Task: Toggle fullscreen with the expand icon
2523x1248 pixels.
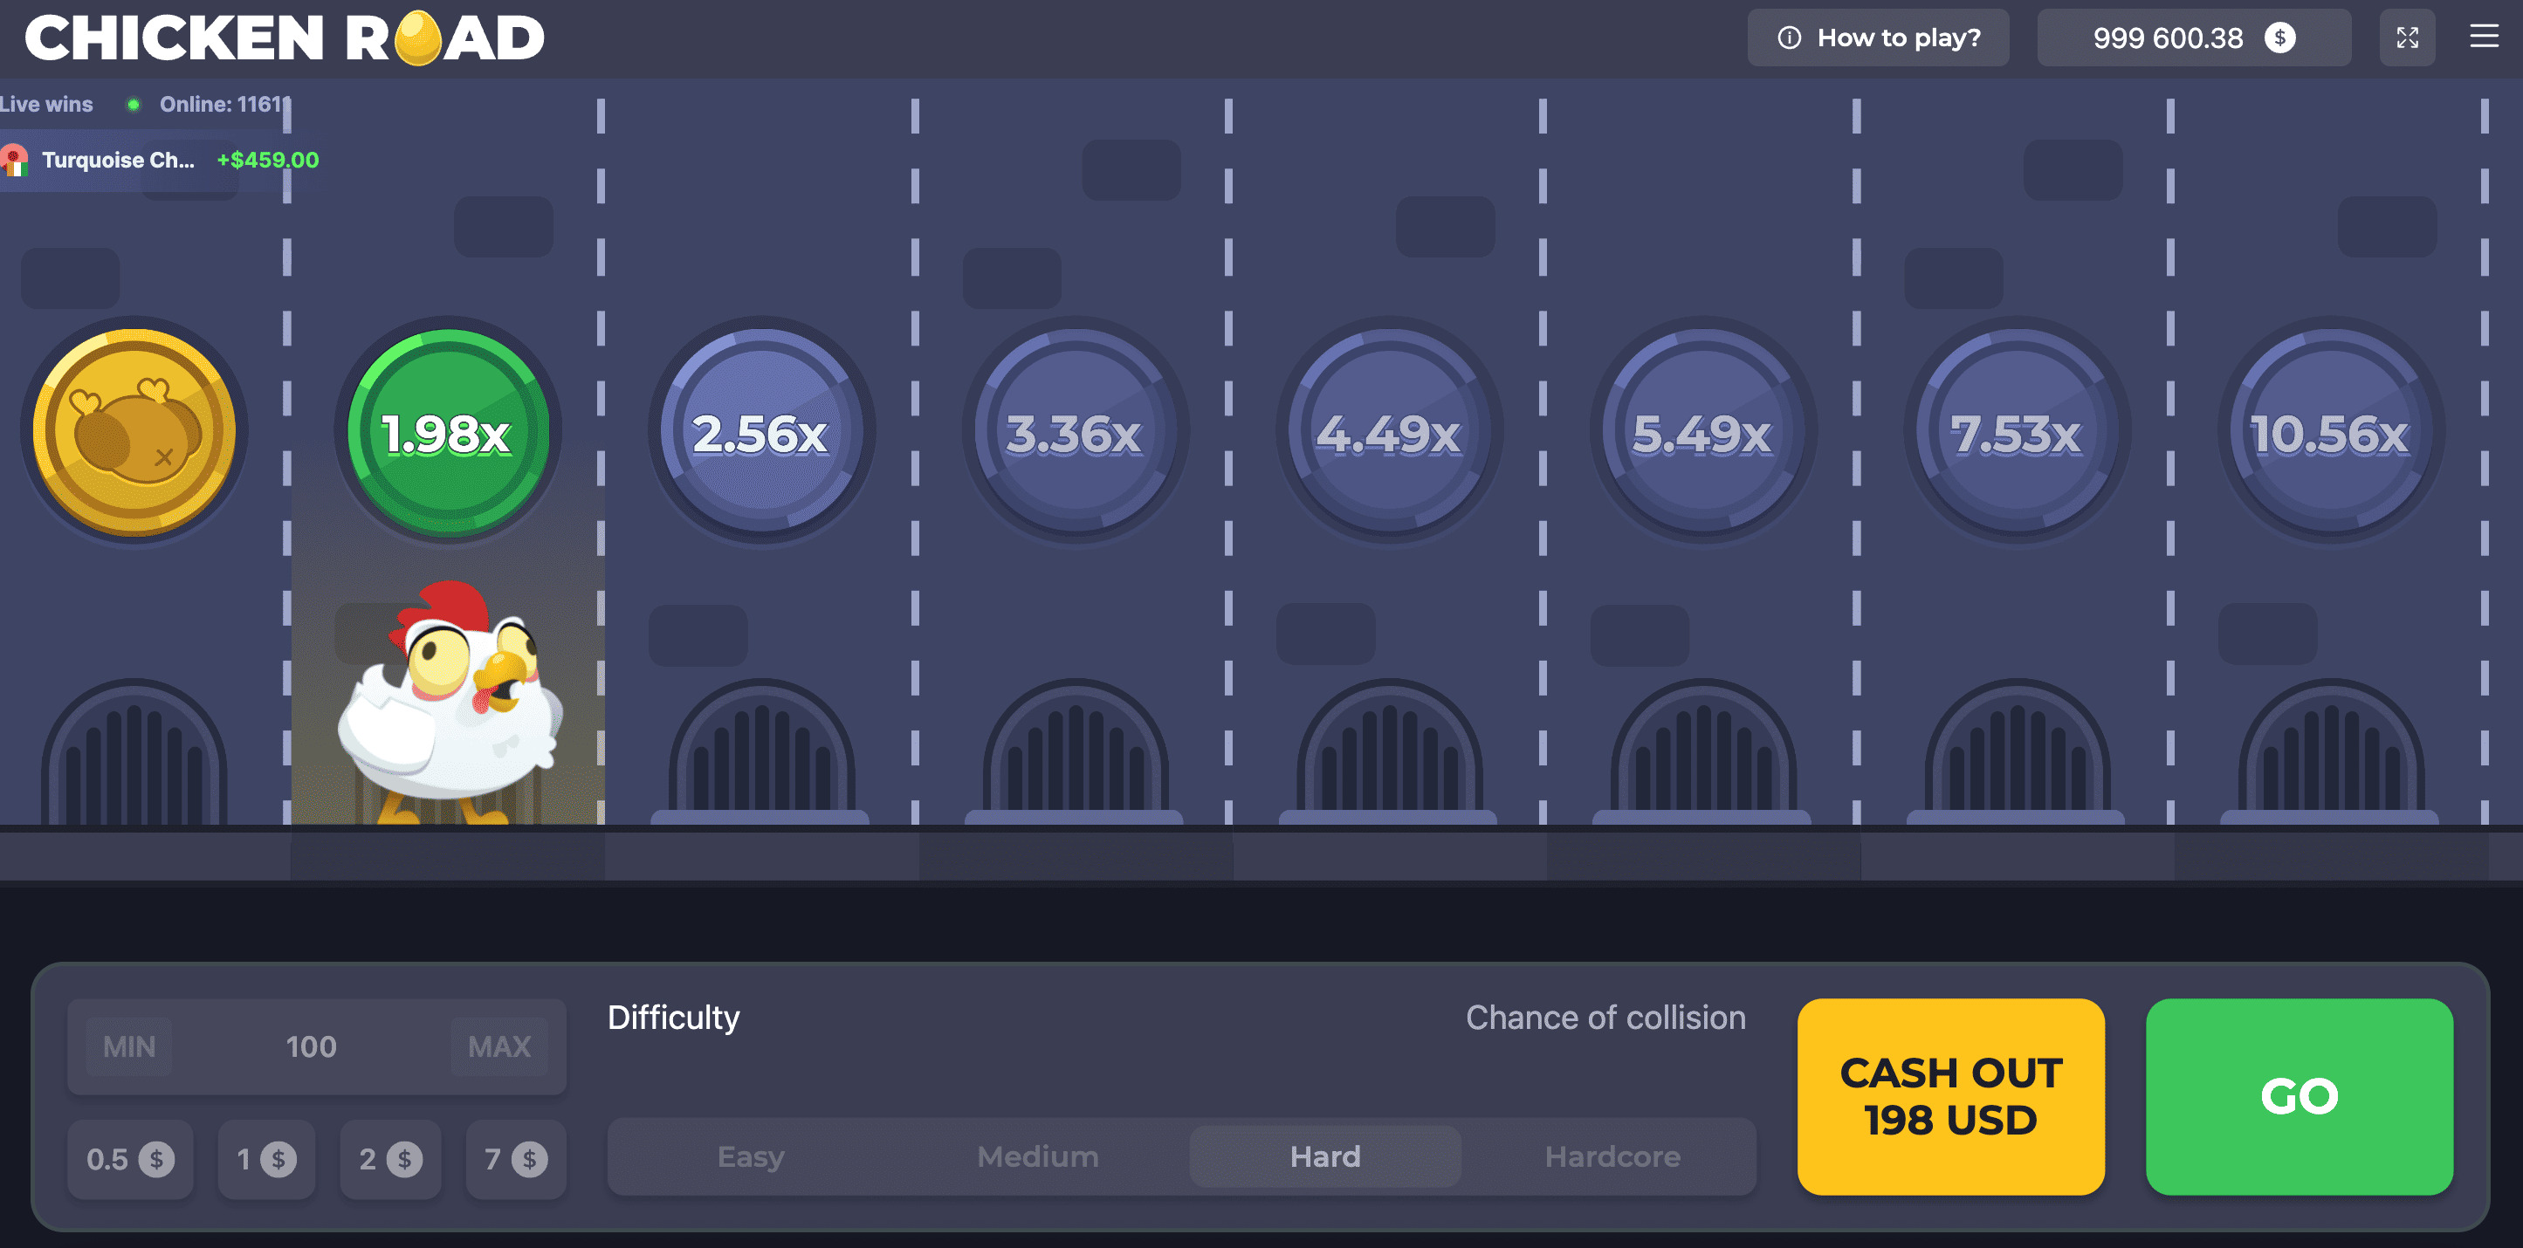Action: [2406, 38]
